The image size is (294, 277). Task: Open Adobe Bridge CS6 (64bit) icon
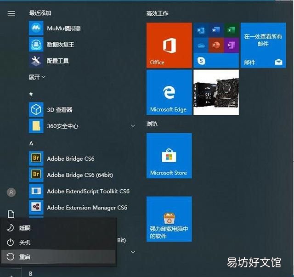(36, 175)
